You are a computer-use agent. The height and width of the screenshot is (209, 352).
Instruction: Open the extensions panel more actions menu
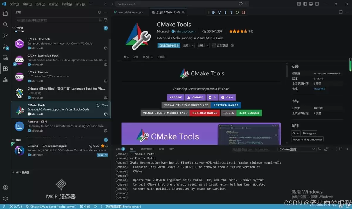coord(106,12)
